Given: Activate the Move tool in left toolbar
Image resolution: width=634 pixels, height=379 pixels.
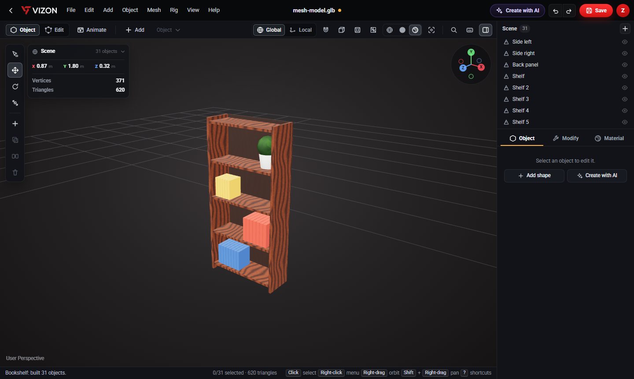Looking at the screenshot, I should point(15,71).
